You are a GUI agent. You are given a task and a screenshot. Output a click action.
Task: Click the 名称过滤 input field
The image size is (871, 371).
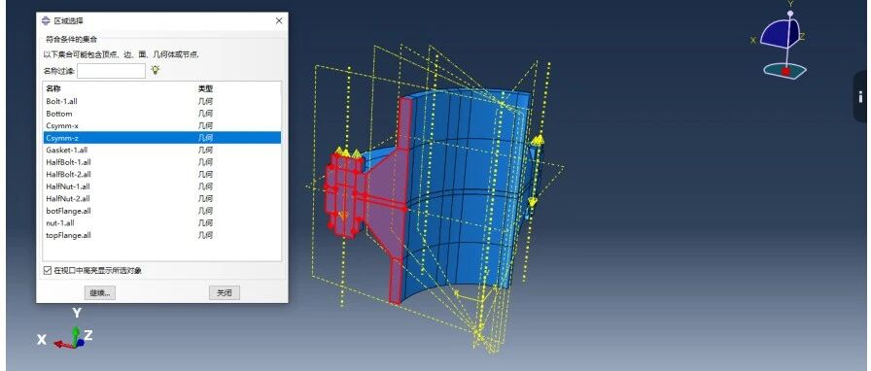(x=112, y=71)
